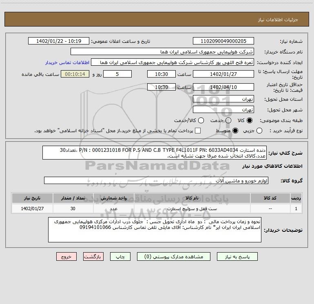
Task: Click the جزئیات اطلاعات نیاز header title
Action: tap(278, 20)
